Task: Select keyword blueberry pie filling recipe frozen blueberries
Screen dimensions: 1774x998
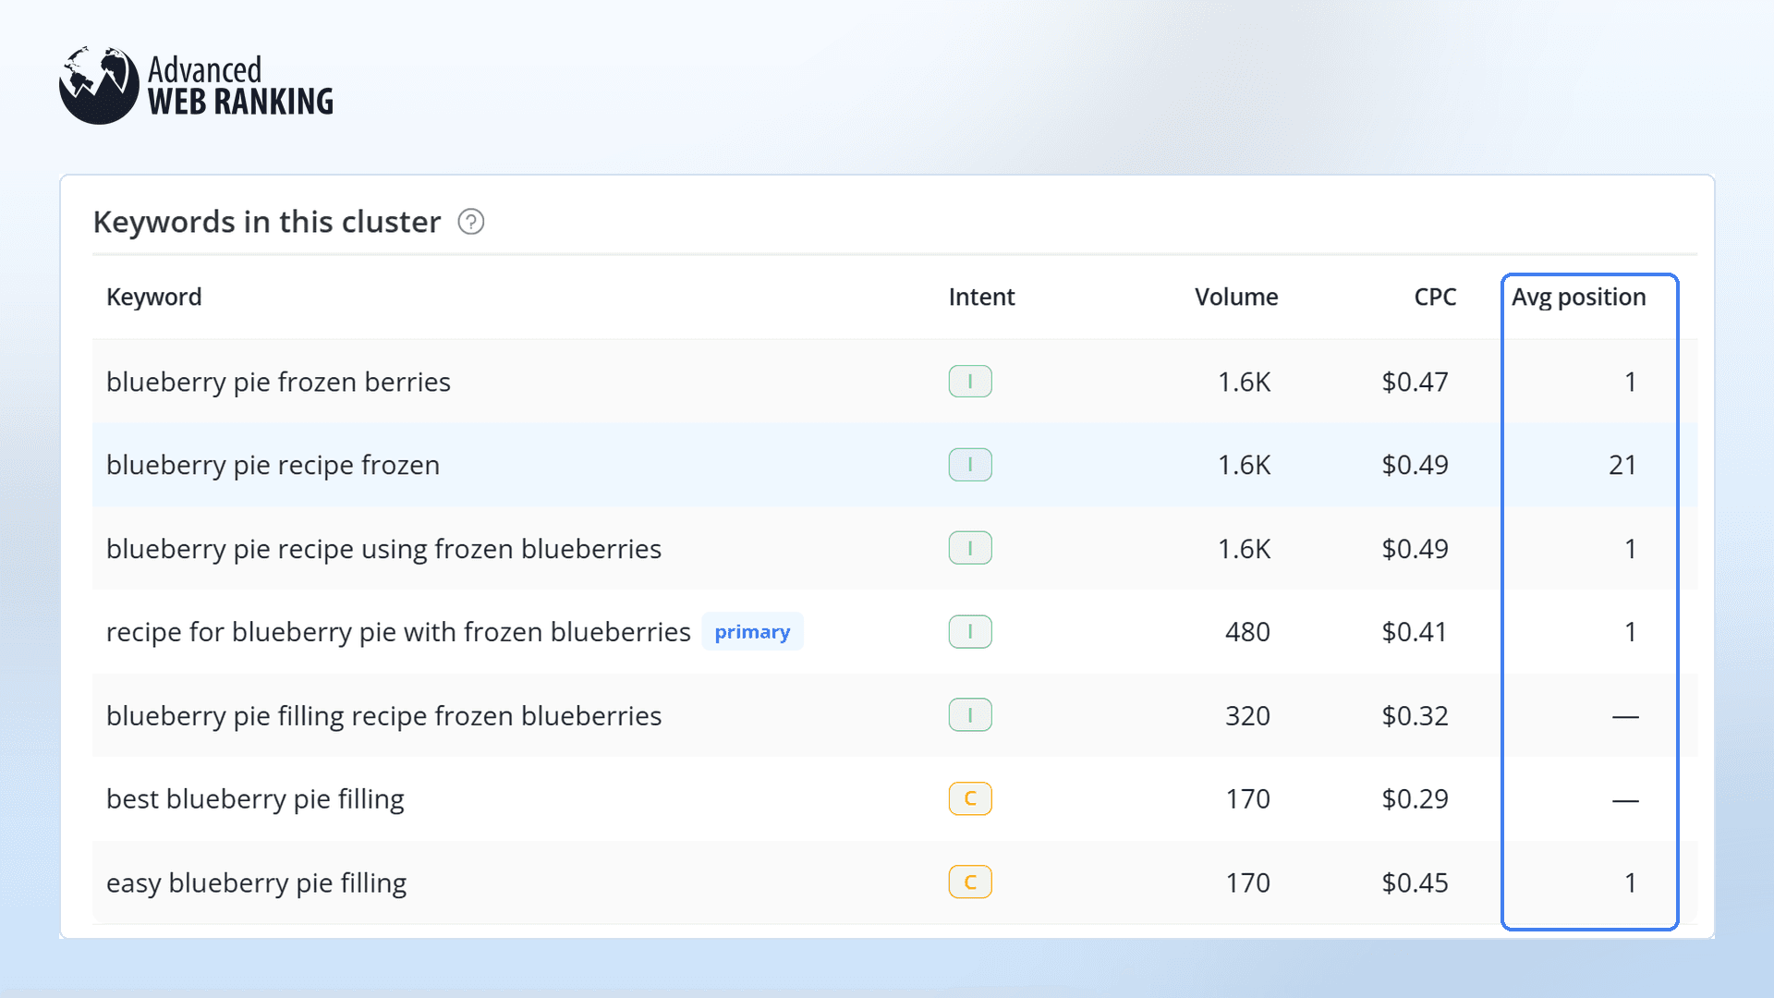Action: pos(383,716)
